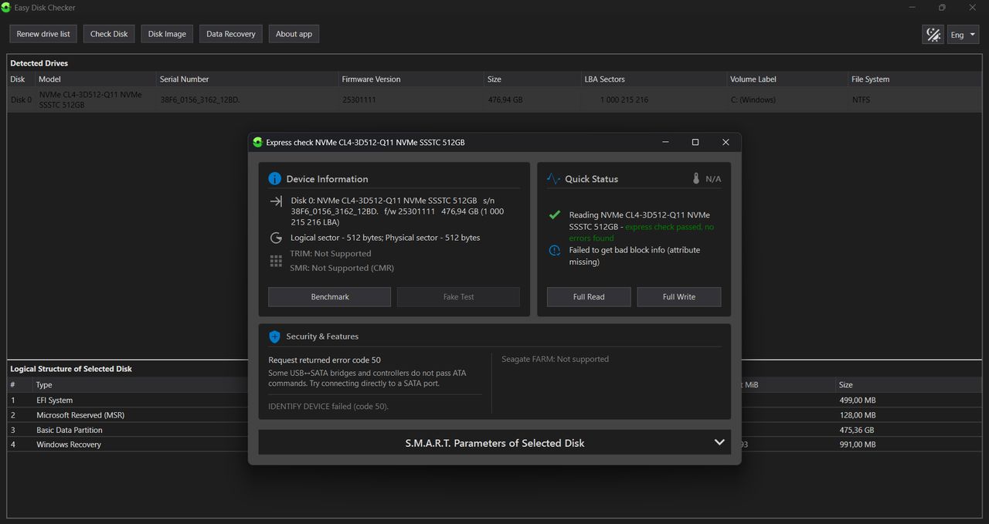Click the NTFS file system cell
Image resolution: width=989 pixels, height=524 pixels.
point(862,100)
